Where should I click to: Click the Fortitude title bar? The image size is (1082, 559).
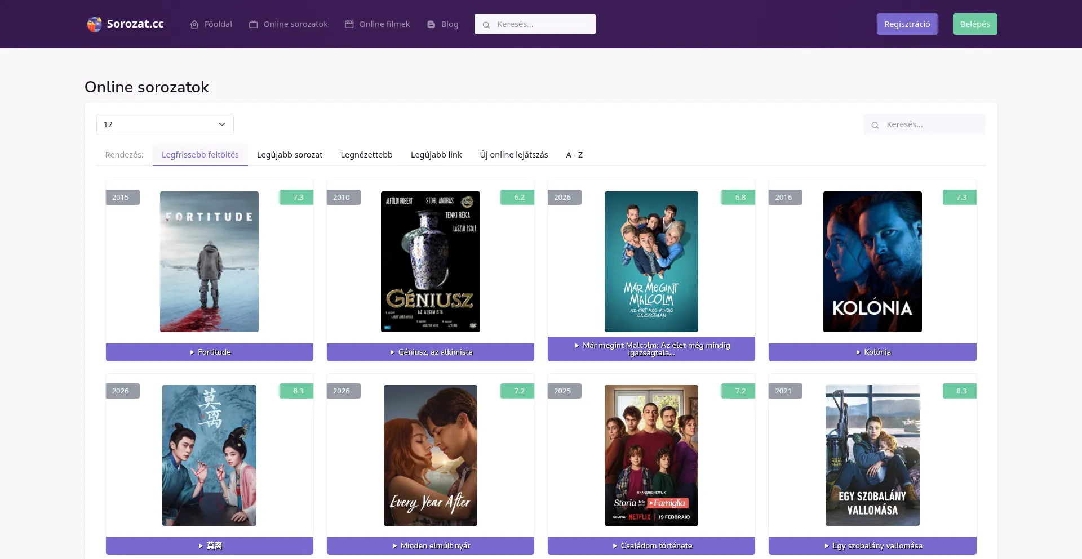pos(210,352)
